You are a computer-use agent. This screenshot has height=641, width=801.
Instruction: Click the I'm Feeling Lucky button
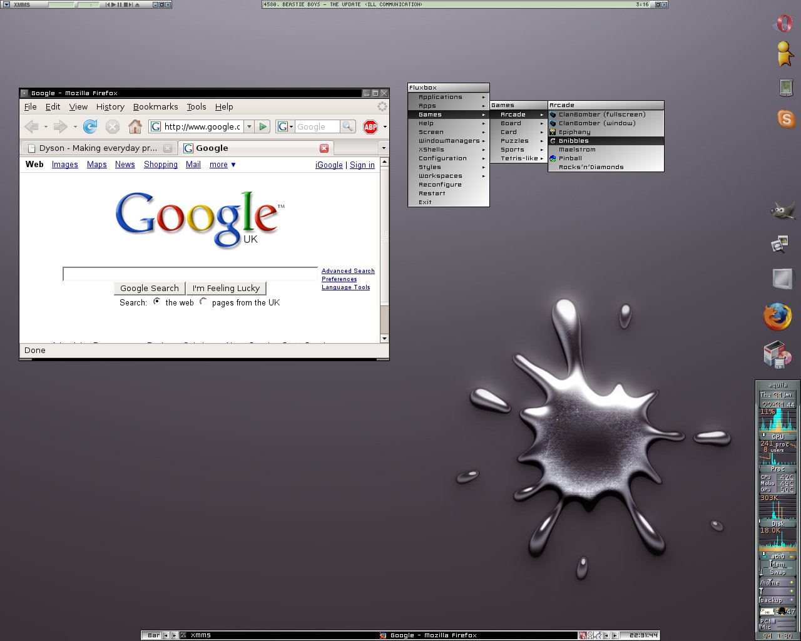226,288
